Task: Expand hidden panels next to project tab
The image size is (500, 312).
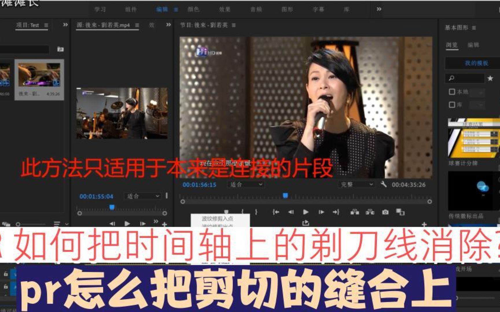Action: tap(65, 25)
